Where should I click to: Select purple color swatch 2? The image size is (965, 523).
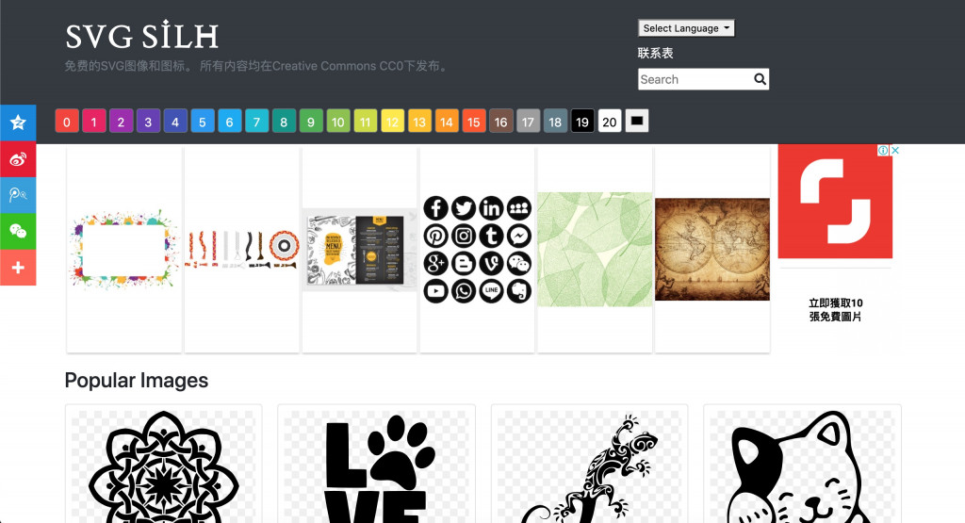[x=121, y=122]
